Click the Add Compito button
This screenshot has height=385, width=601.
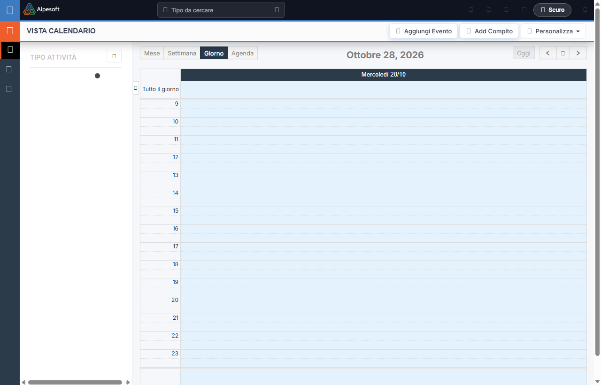pos(489,31)
